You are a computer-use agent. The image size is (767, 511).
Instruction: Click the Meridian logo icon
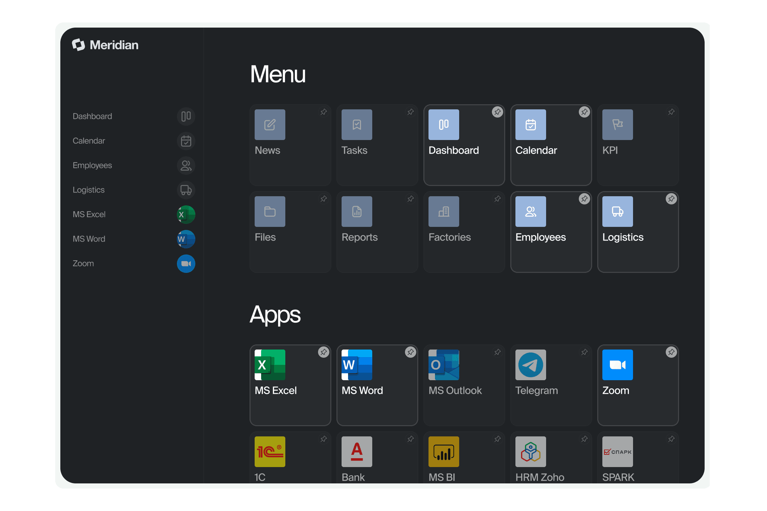pyautogui.click(x=78, y=45)
